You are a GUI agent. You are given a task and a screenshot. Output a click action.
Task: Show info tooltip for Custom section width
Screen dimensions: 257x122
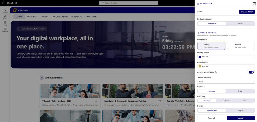pos(216,72)
